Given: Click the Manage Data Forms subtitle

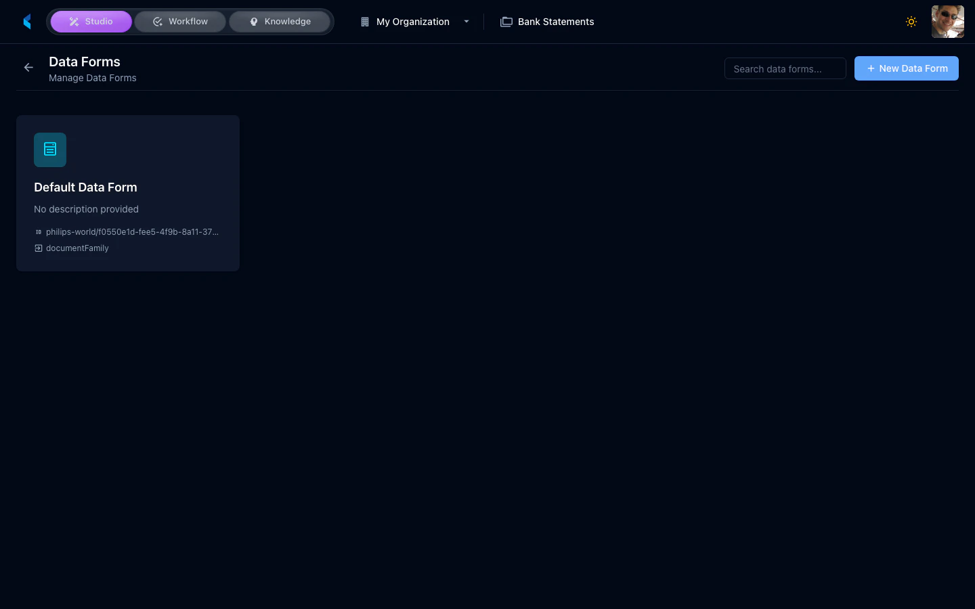Looking at the screenshot, I should [x=93, y=78].
